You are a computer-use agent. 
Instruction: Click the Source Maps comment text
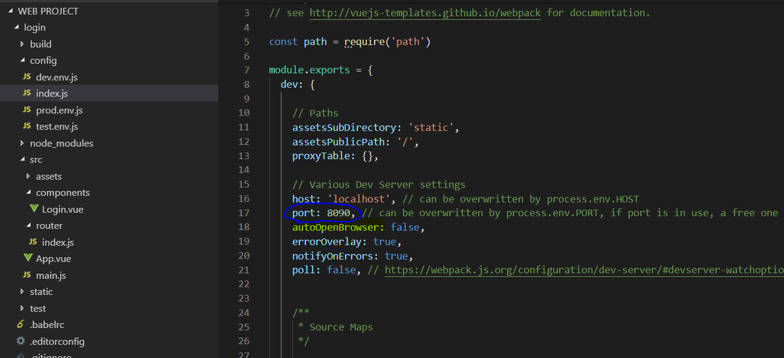coord(341,327)
